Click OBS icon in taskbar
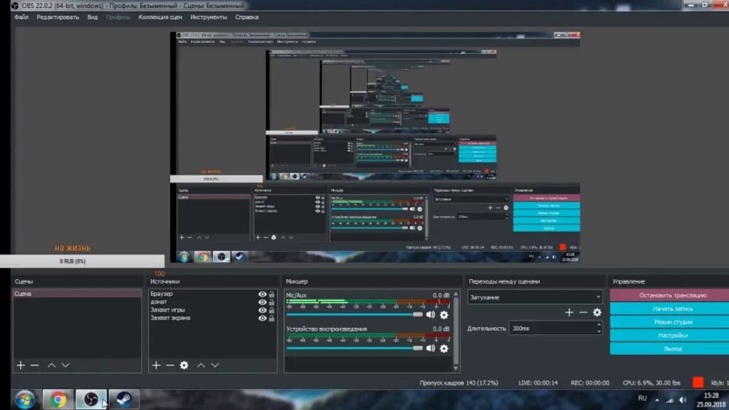The image size is (729, 410). pos(91,400)
